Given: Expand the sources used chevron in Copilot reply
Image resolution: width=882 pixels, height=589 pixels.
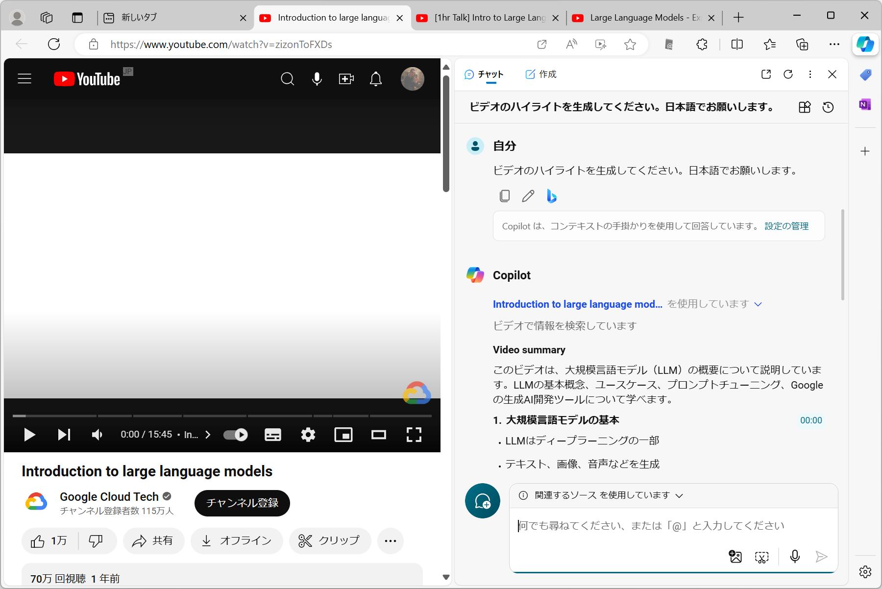Looking at the screenshot, I should point(758,304).
